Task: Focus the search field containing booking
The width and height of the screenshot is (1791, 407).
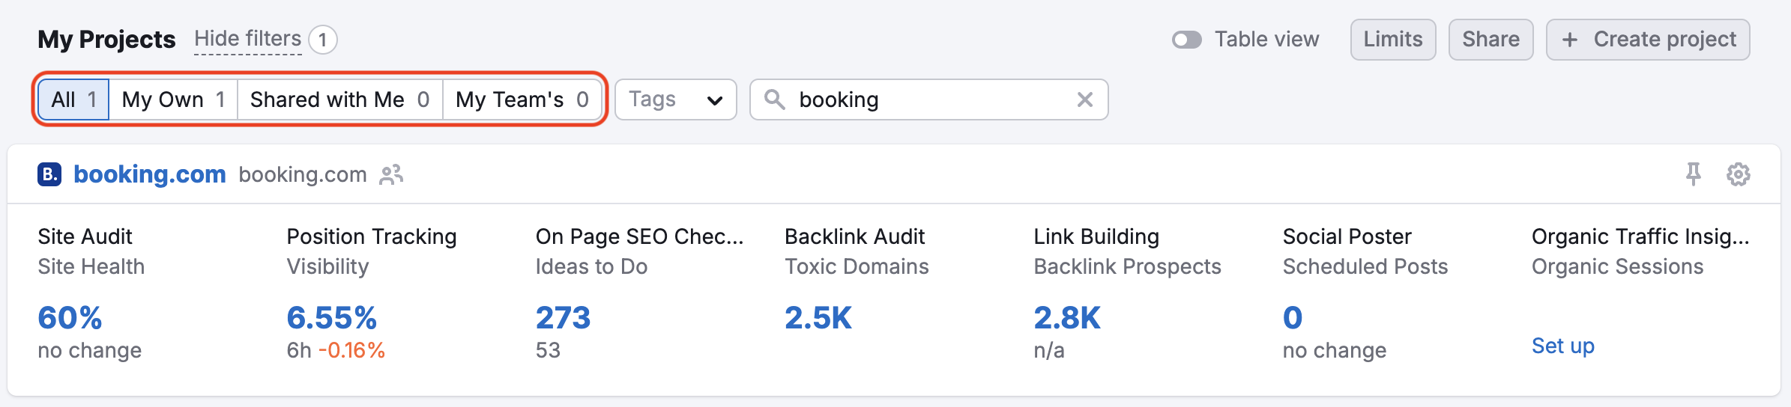Action: coord(929,100)
